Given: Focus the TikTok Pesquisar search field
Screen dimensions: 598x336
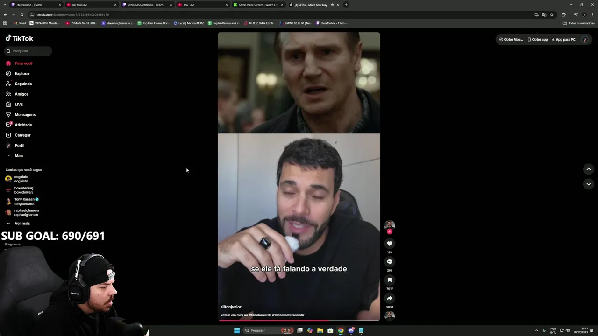Looking at the screenshot, I should tap(28, 51).
